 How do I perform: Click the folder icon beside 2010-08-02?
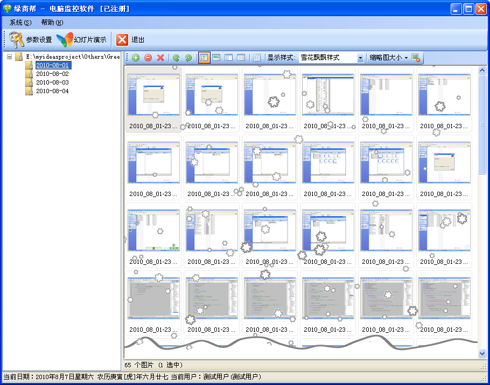[30, 74]
